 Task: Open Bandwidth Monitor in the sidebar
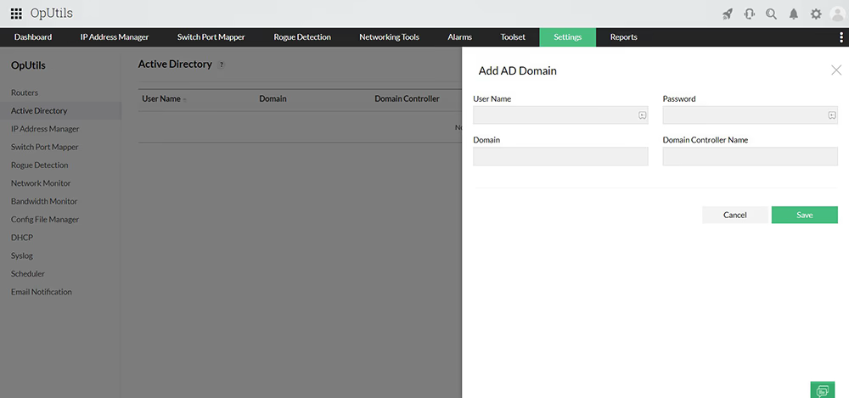point(44,201)
